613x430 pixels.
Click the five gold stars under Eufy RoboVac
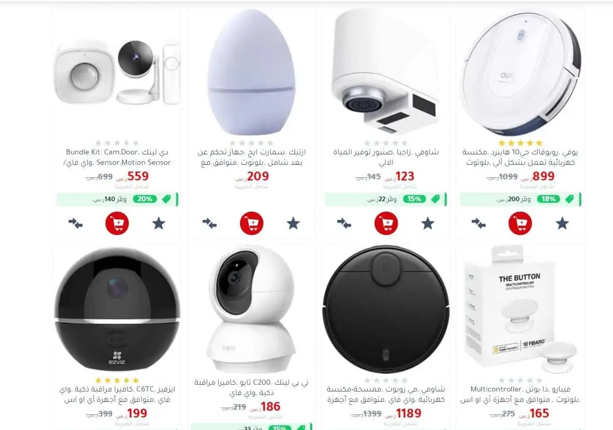tap(521, 143)
